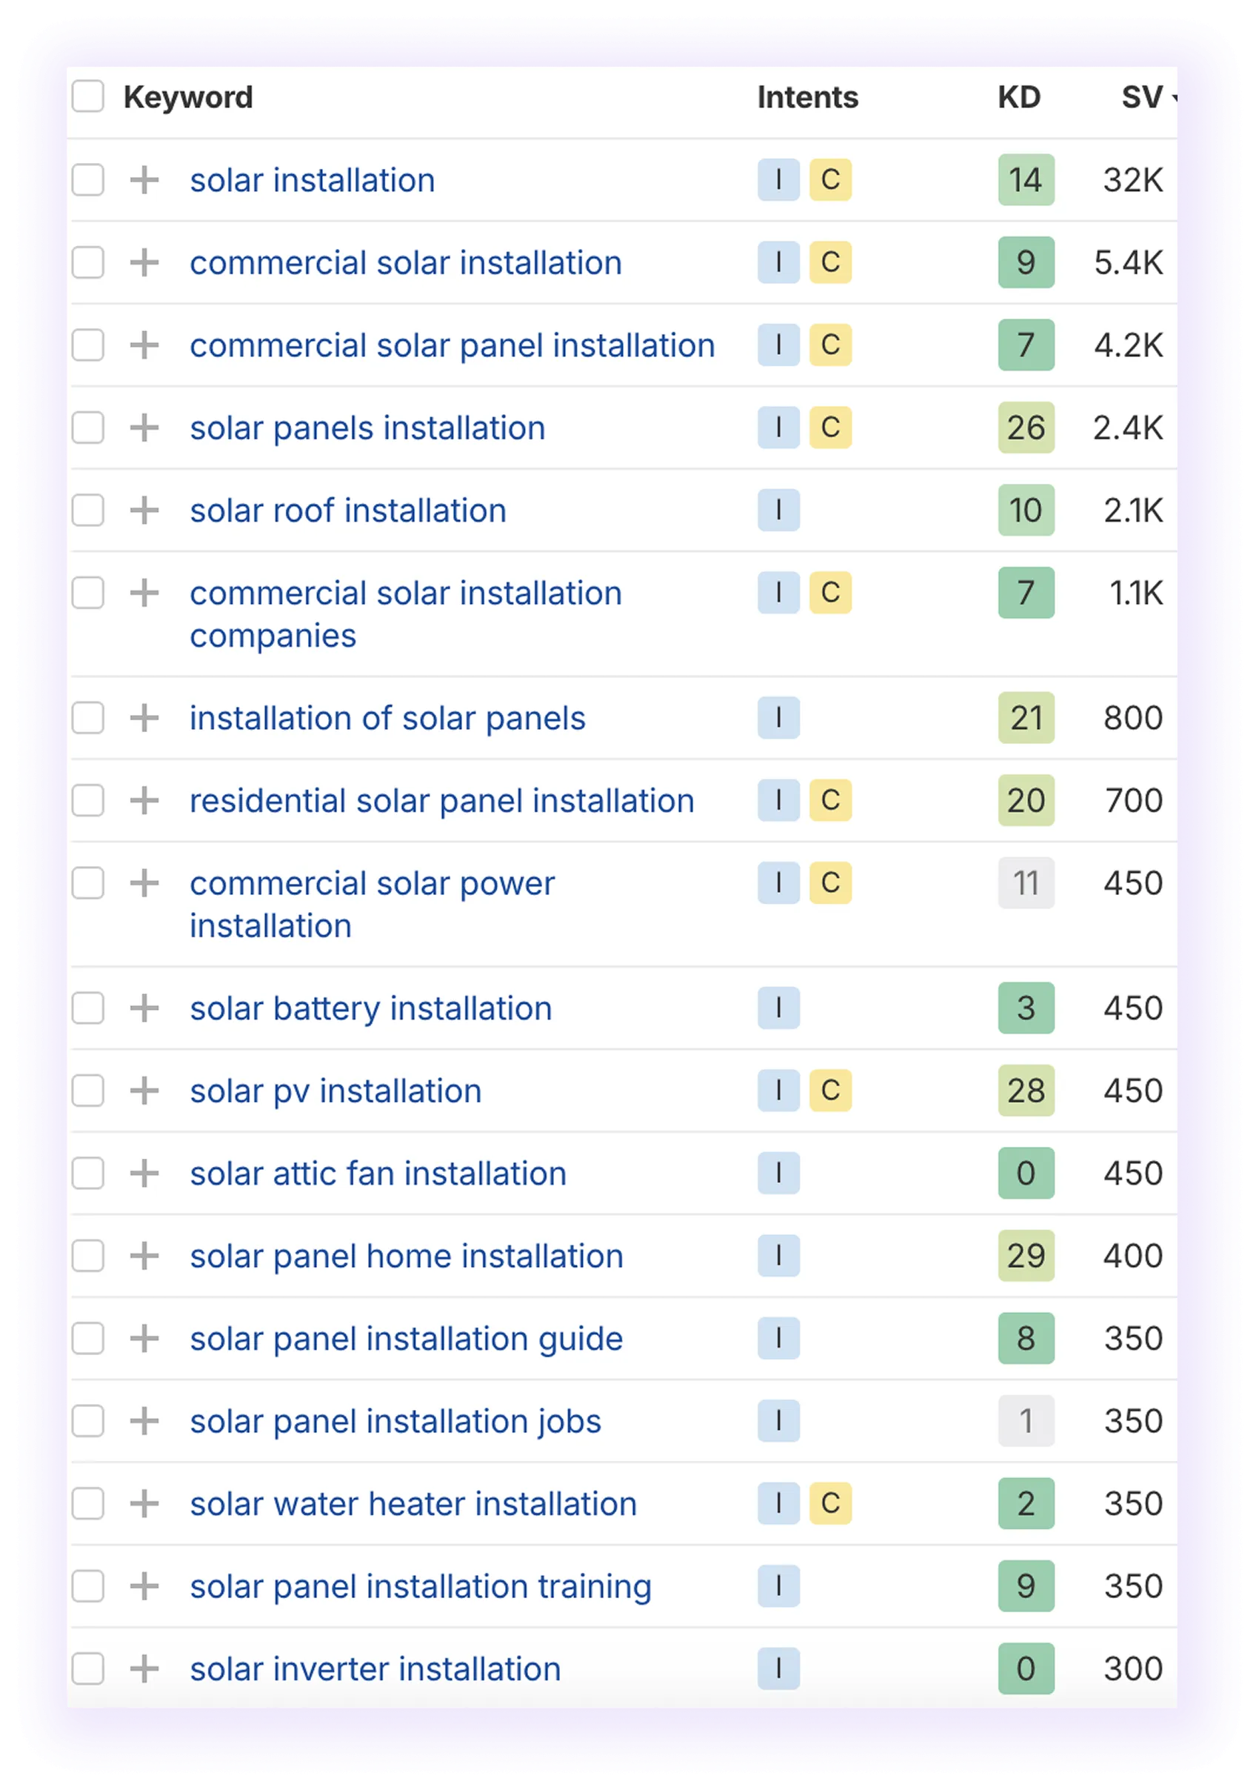Click the plus icon beside commercial solar installation
Screen dimensions: 1259x1790
[x=144, y=263]
